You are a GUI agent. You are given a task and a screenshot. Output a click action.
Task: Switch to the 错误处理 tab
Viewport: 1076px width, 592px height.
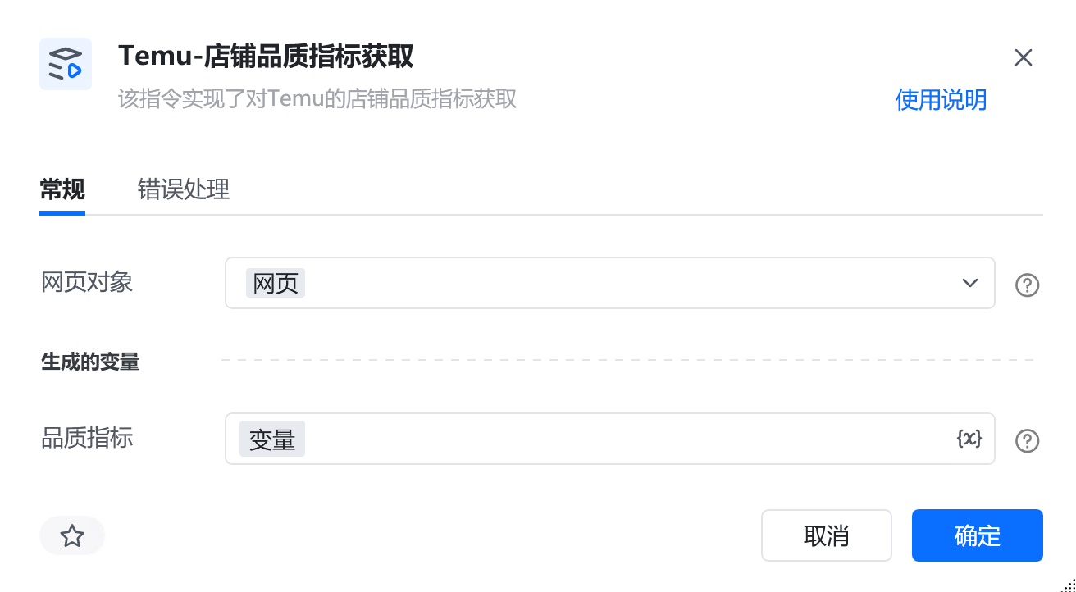[184, 189]
